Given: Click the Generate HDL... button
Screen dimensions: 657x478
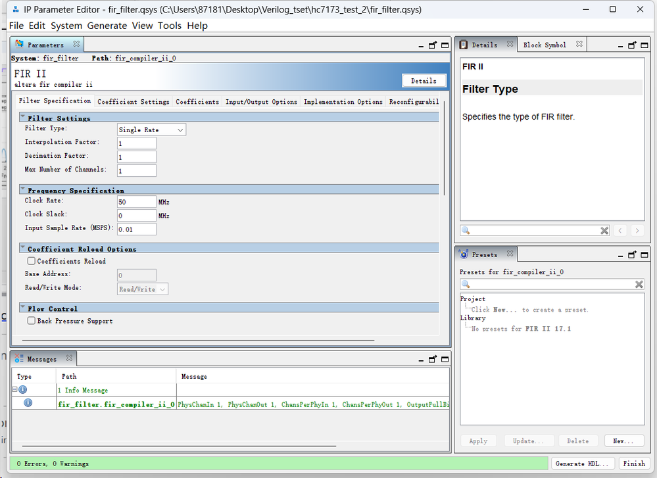Looking at the screenshot, I should pos(583,464).
